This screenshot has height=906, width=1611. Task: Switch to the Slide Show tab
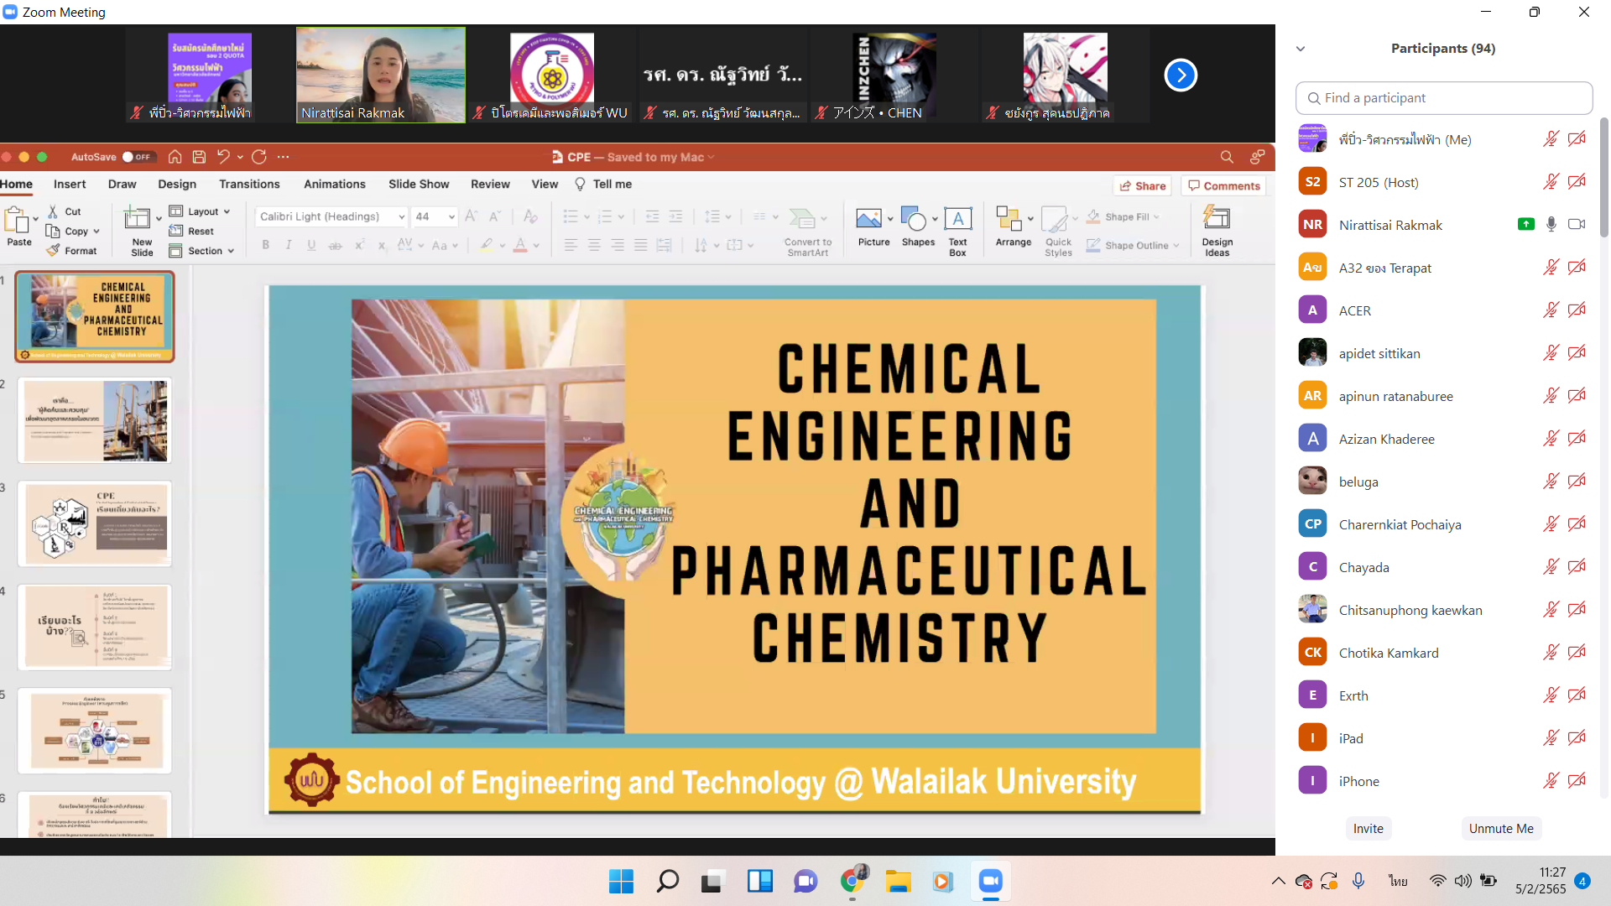click(x=419, y=185)
